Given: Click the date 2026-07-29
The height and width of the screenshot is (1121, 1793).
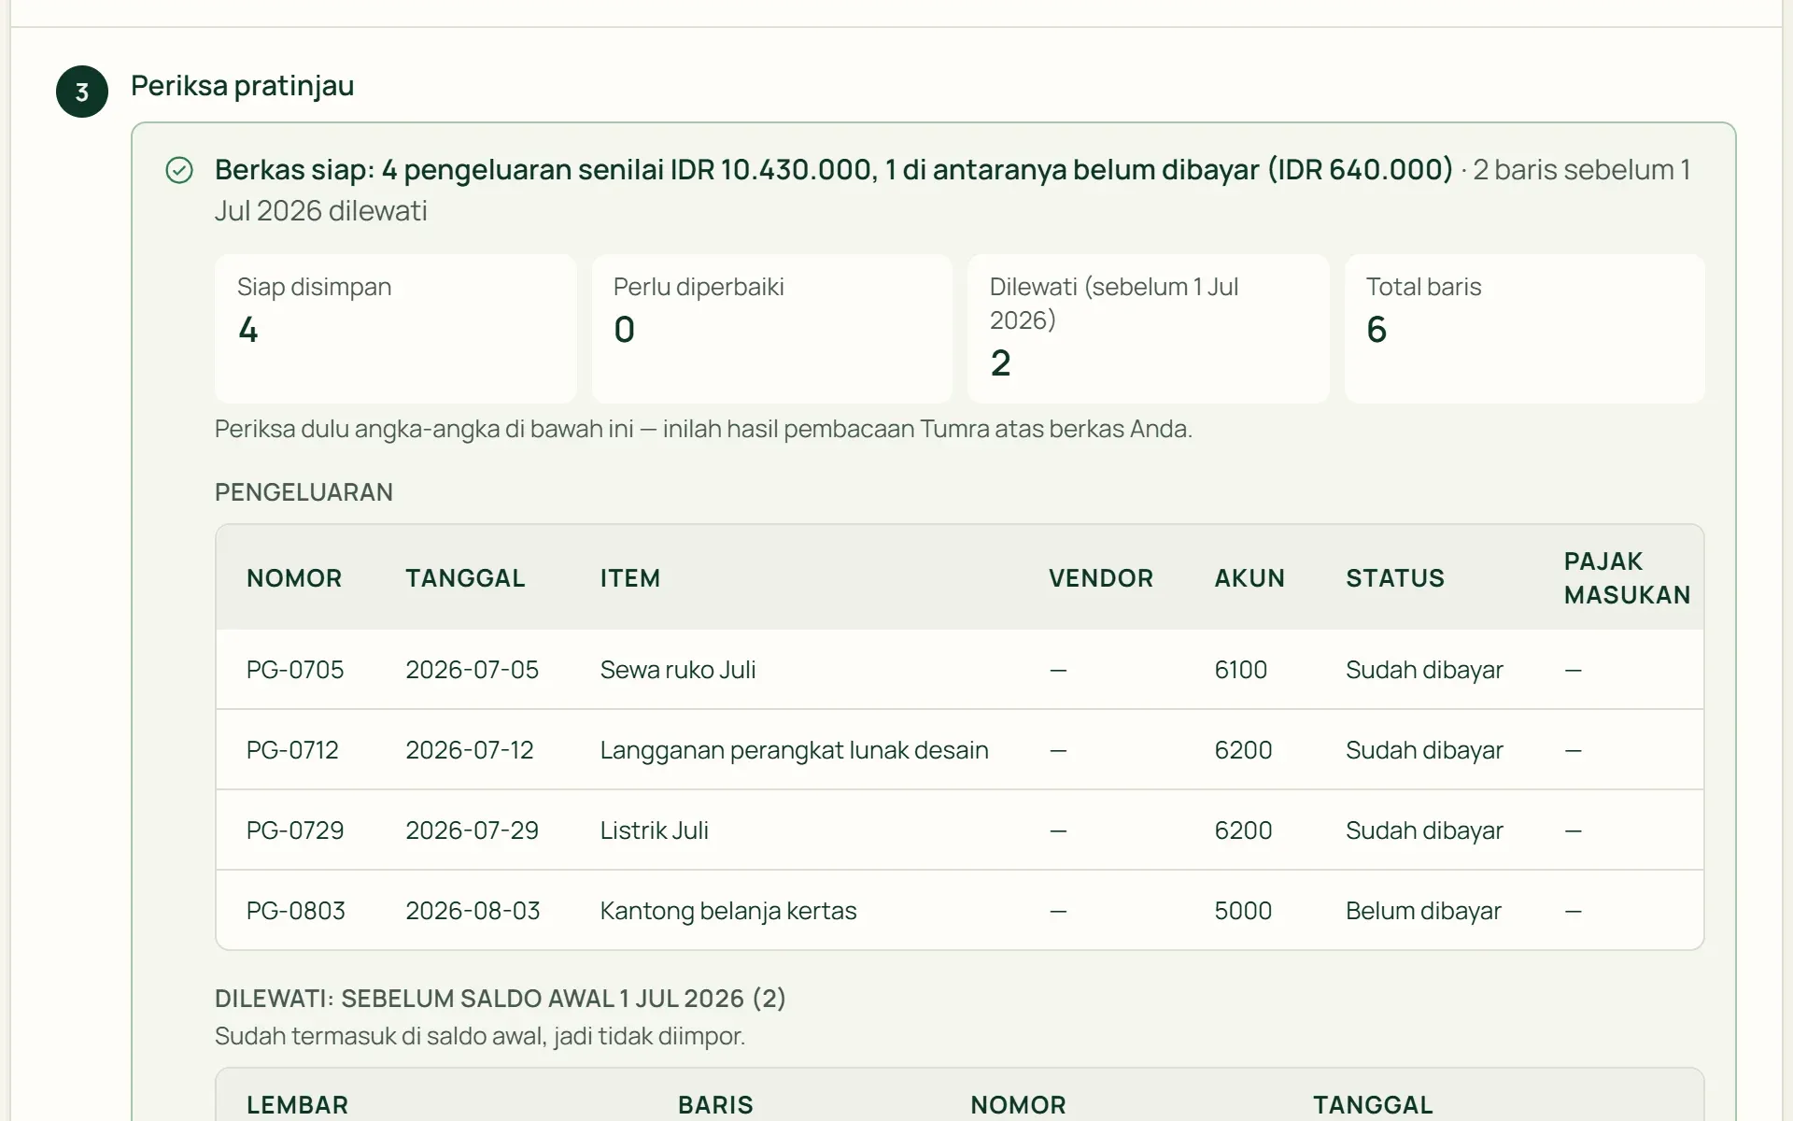Looking at the screenshot, I should click(472, 830).
